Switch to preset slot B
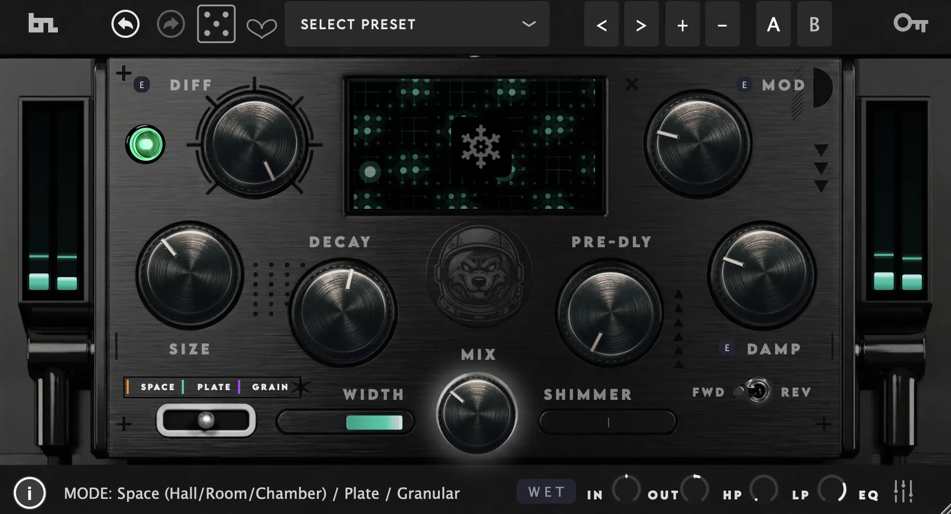The image size is (951, 514). [815, 24]
